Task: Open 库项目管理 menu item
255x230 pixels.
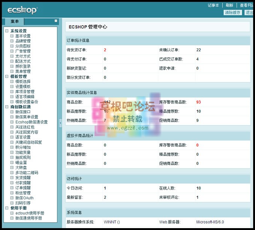Action: (x=25, y=92)
